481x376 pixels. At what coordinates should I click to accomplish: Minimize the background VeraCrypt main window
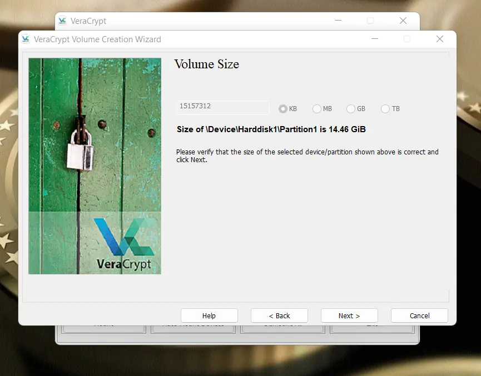(338, 21)
